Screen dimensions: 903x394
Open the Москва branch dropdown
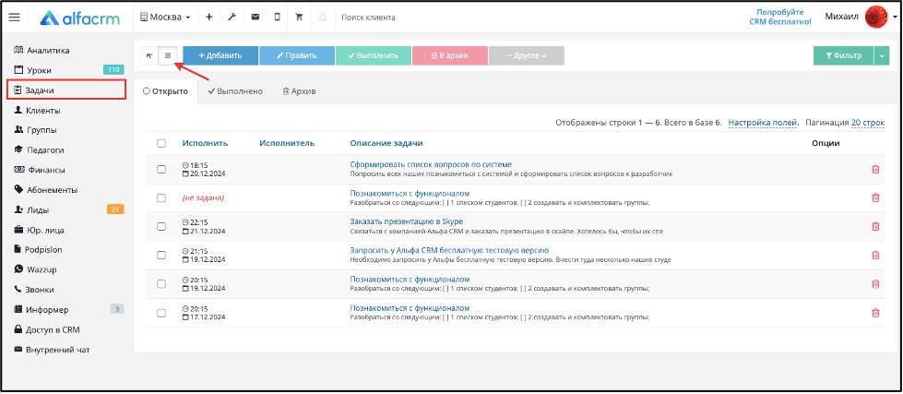click(165, 18)
